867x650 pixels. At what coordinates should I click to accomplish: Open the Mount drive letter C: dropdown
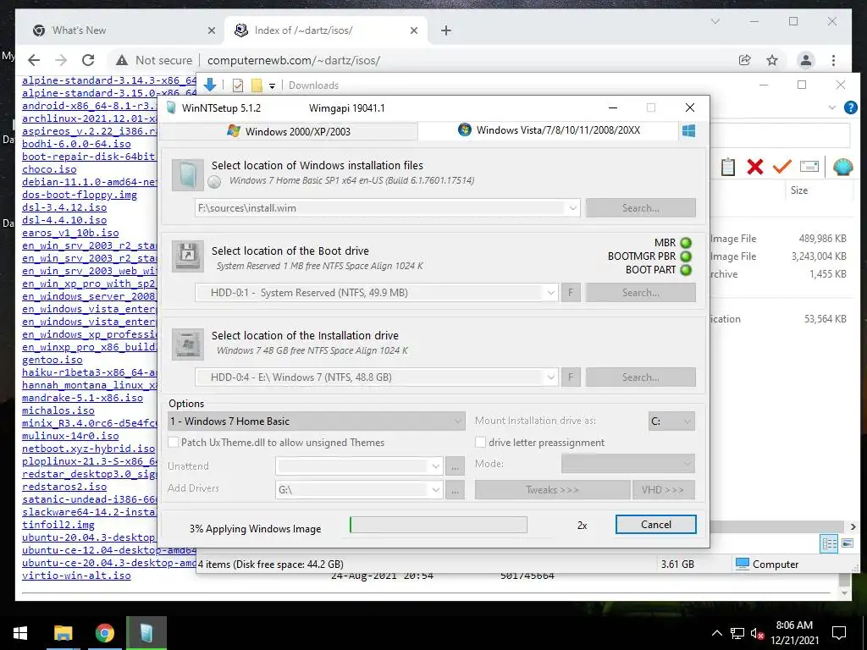click(671, 421)
